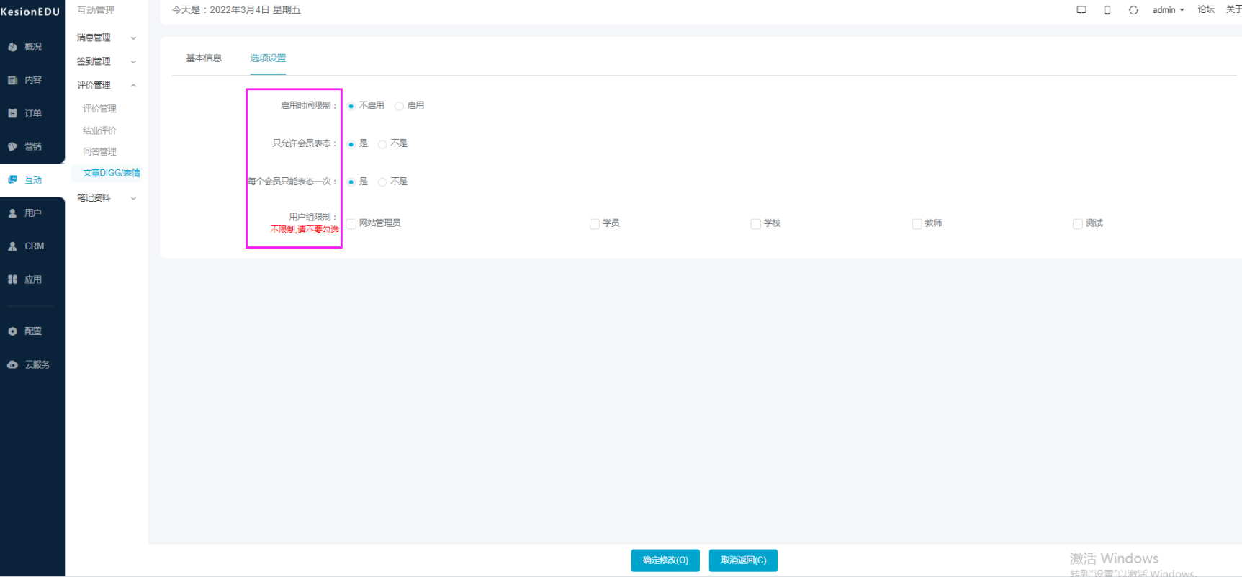Choose 不是 for 只允许会员表态
The image size is (1242, 577).
(x=382, y=144)
